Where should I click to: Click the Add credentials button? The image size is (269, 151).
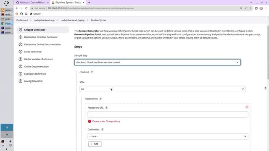pyautogui.click(x=95, y=144)
